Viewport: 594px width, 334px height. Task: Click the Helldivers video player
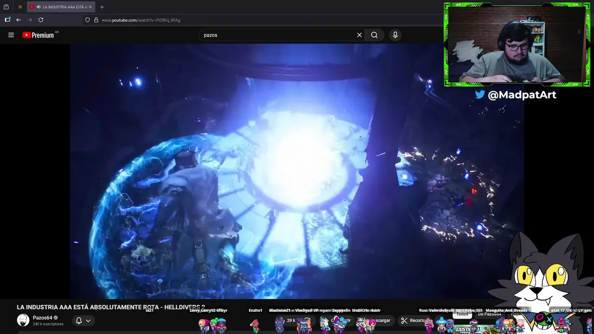[x=297, y=172]
